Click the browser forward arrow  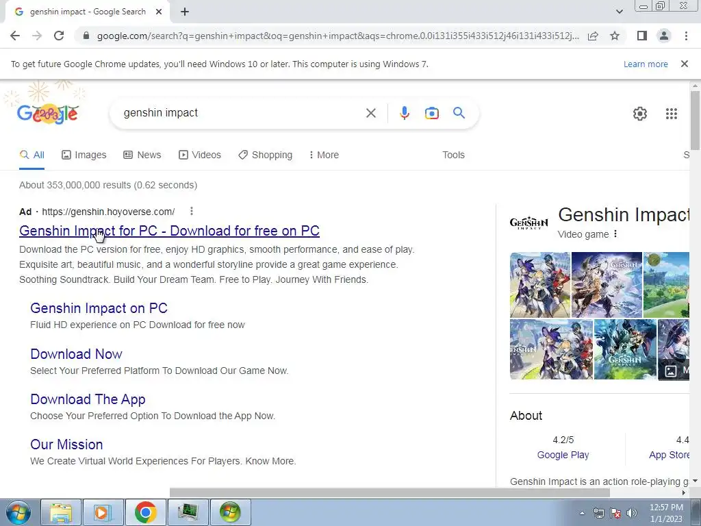coord(37,36)
